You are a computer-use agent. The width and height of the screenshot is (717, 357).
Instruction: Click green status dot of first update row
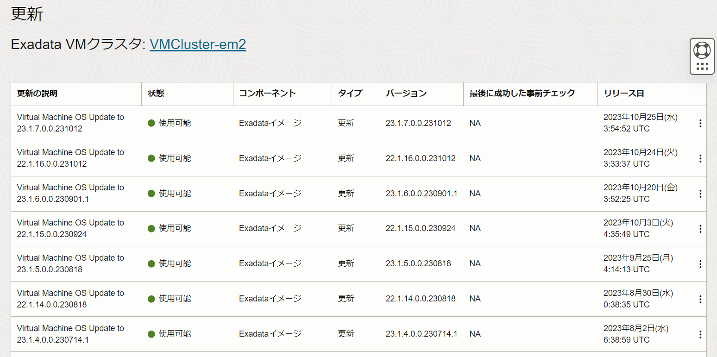click(151, 123)
